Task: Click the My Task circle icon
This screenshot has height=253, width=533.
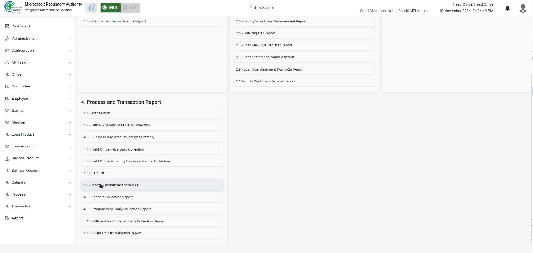Action: coord(7,62)
